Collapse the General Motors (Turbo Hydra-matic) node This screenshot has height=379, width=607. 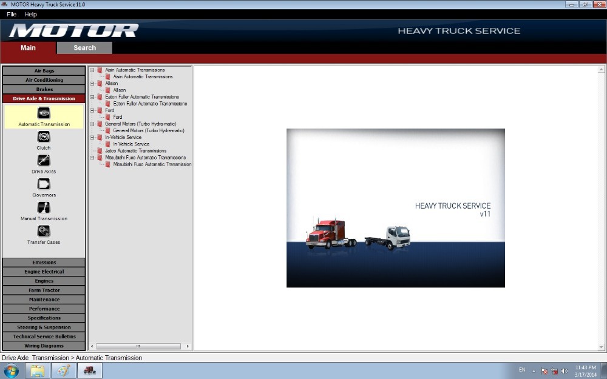coord(92,124)
